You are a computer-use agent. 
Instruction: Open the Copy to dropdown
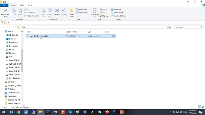pyautogui.click(x=49, y=13)
